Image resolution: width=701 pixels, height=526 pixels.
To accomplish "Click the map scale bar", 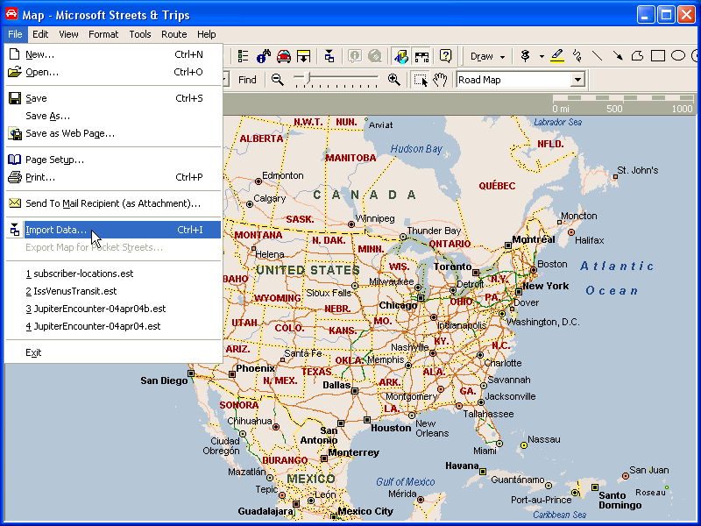I will click(x=623, y=103).
